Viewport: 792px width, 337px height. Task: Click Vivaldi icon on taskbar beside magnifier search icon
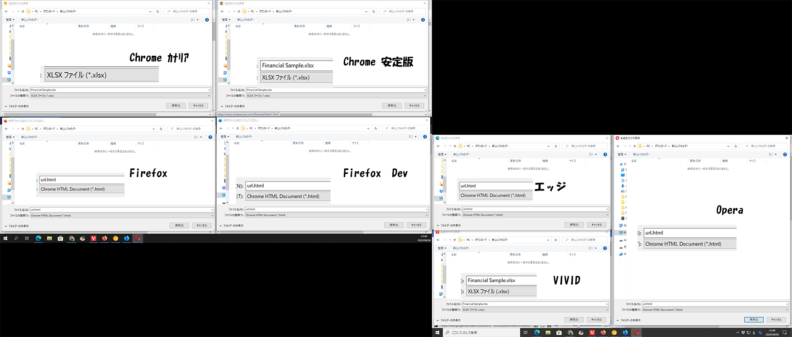(x=94, y=239)
